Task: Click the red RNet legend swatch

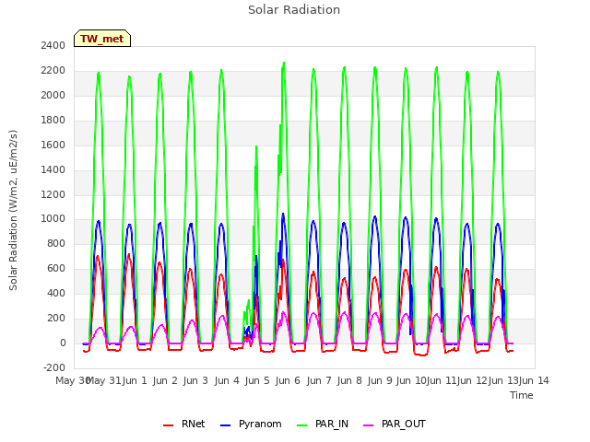Action: click(x=168, y=425)
